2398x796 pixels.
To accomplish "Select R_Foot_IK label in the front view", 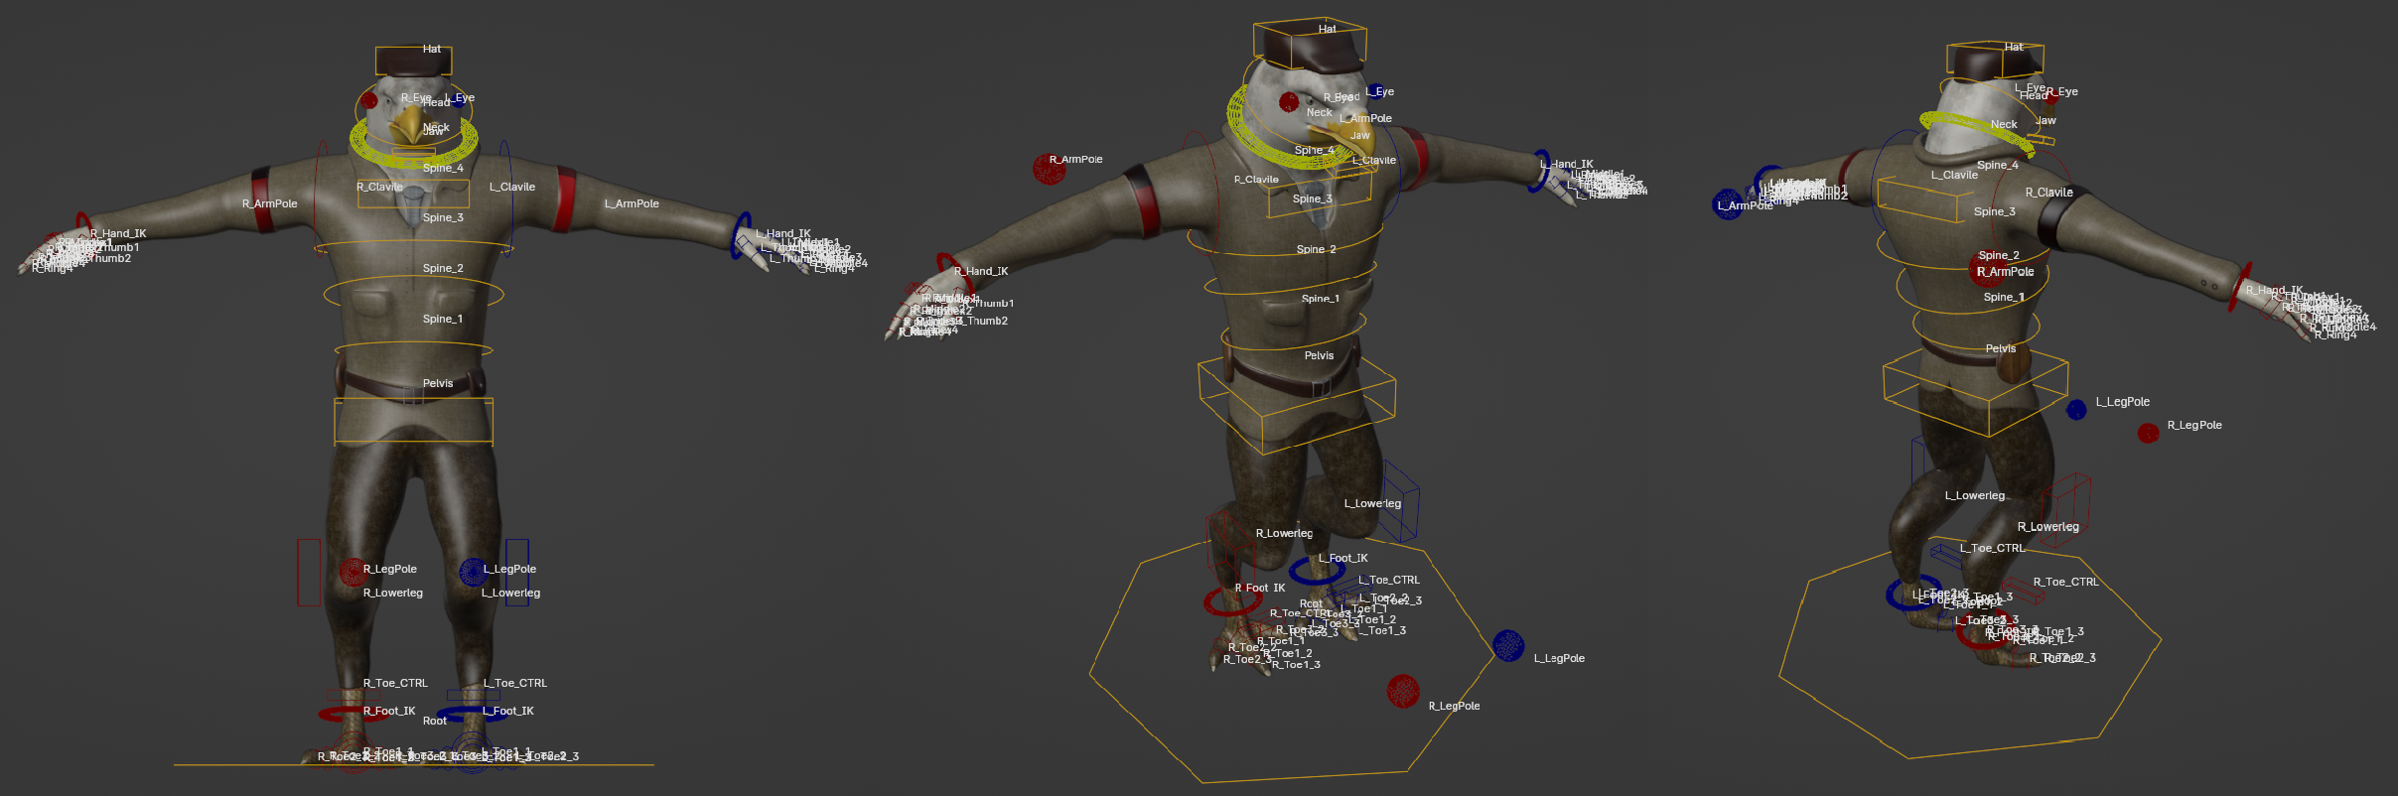I will click(389, 711).
